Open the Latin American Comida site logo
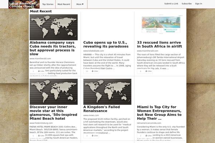215x143 pixels. (x=24, y=4)
